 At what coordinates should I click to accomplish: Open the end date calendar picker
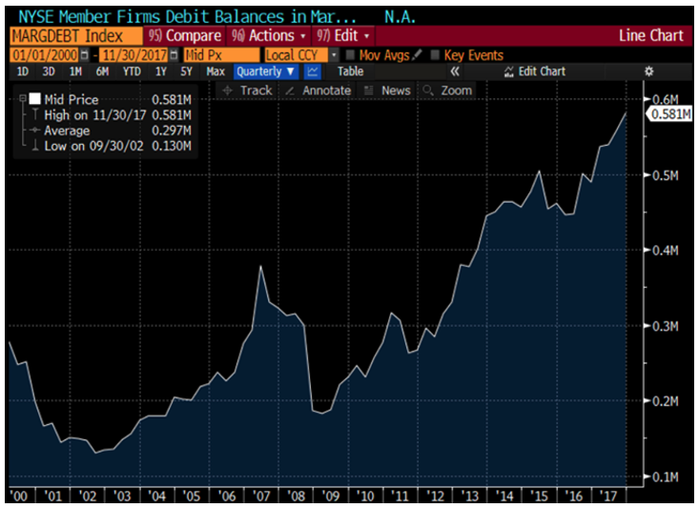click(x=174, y=54)
